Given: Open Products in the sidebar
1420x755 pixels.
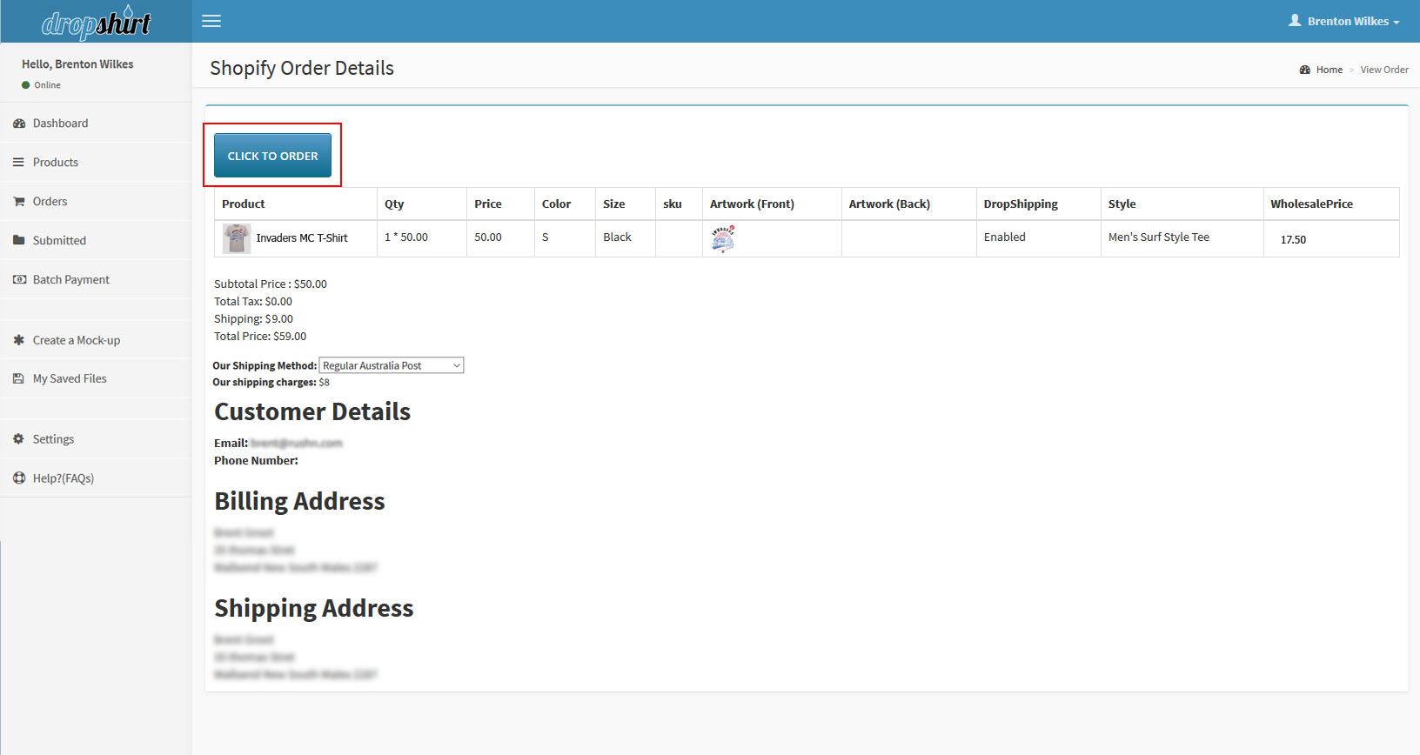Looking at the screenshot, I should (96, 163).
